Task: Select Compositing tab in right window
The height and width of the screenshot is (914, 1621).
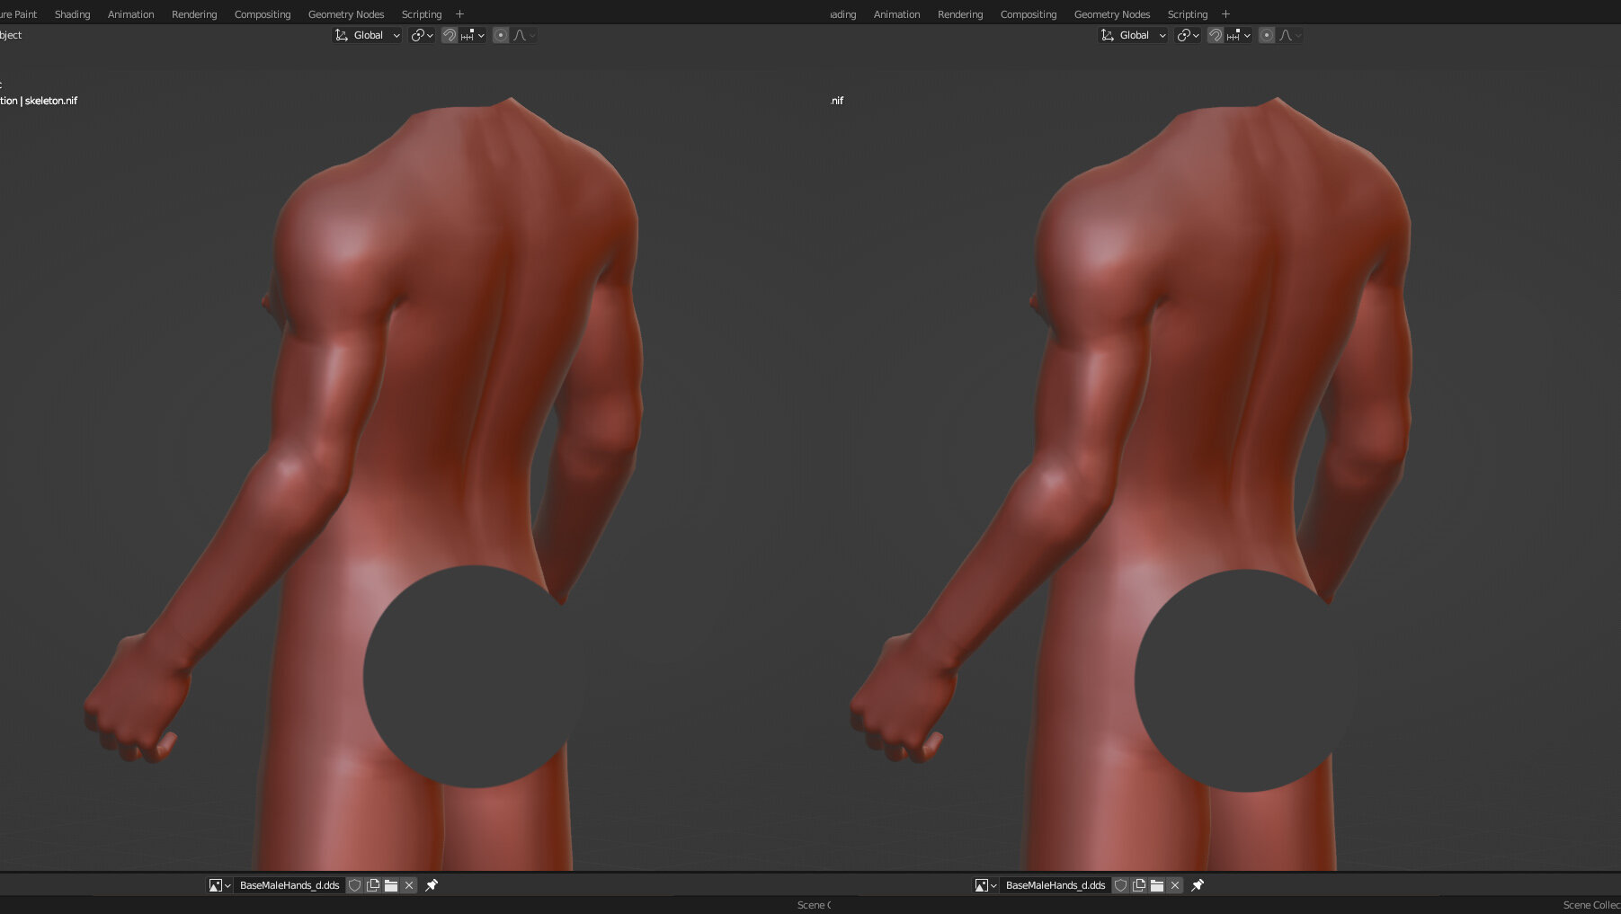Action: click(x=1029, y=14)
